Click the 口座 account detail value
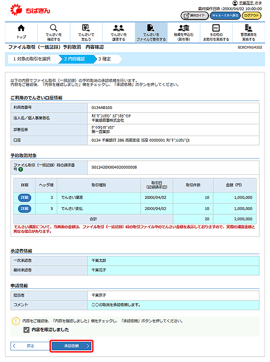Viewport: 270px width, 362px height. coord(140,140)
